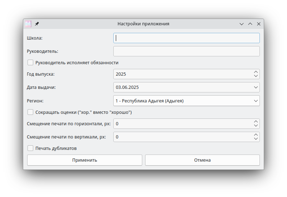The height and width of the screenshot is (197, 287).
Task: Decrease horizontal print offset with down arrow
Action: click(x=256, y=126)
